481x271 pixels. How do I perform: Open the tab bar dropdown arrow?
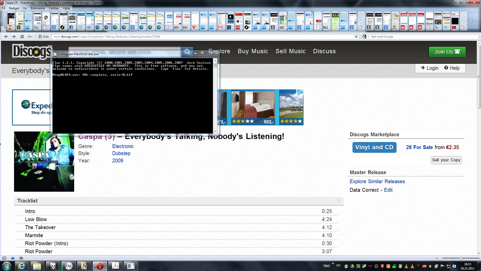coord(478,22)
